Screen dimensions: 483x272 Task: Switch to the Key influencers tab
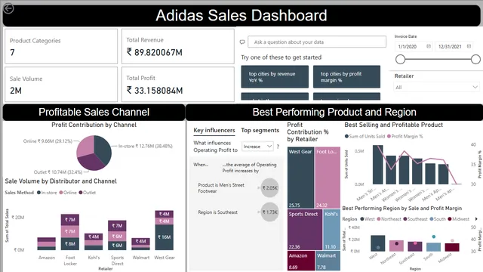[214, 131]
